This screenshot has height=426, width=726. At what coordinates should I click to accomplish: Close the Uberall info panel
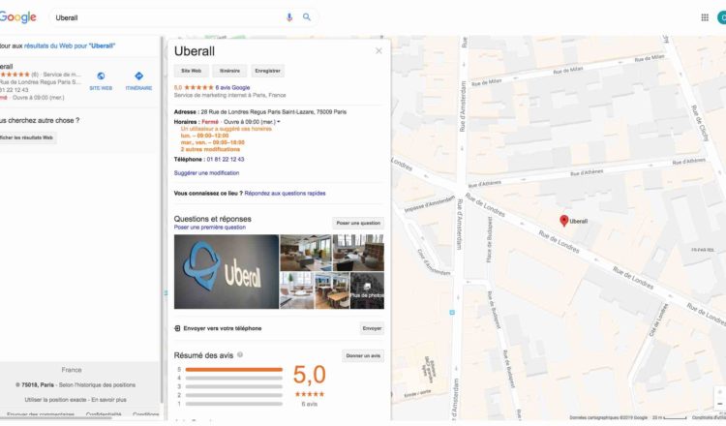pos(378,51)
